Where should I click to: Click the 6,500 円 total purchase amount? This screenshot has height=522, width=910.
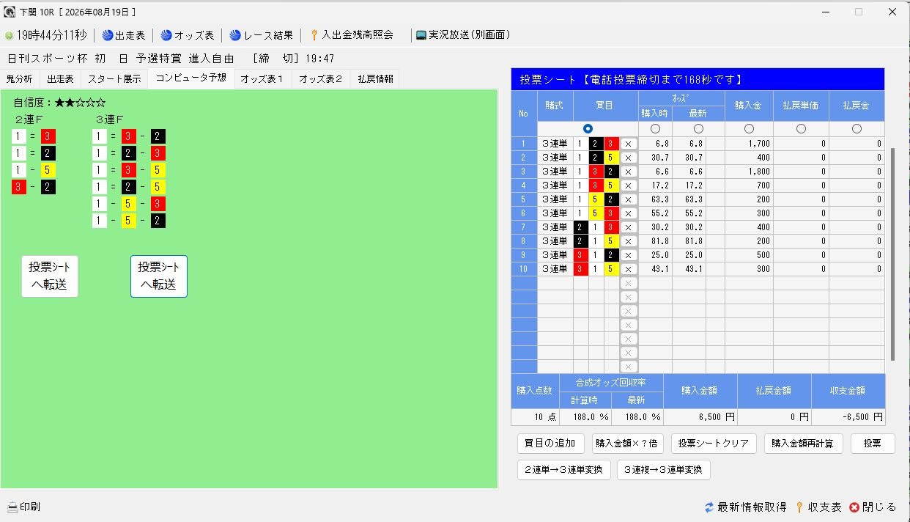point(700,417)
